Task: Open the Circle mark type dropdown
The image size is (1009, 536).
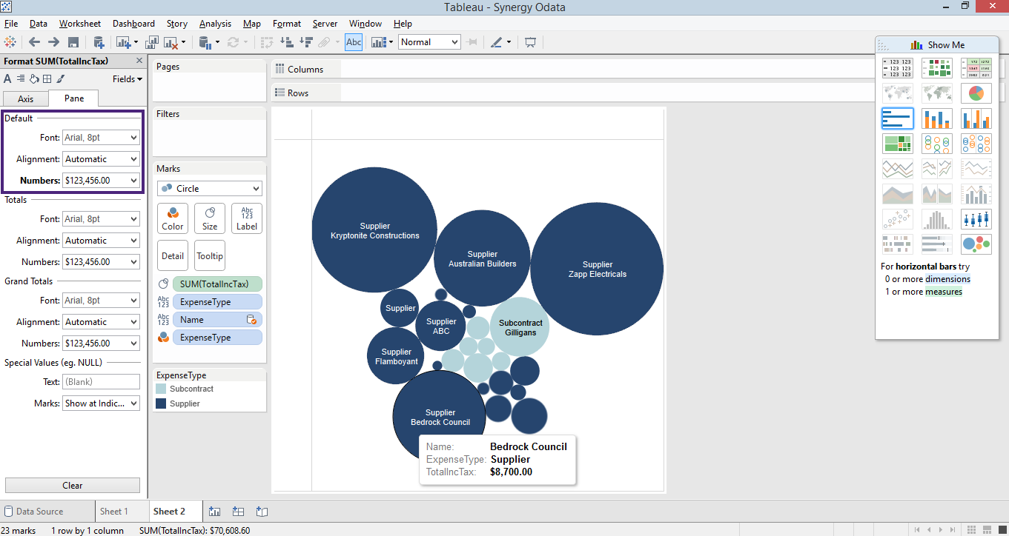Action: 209,188
